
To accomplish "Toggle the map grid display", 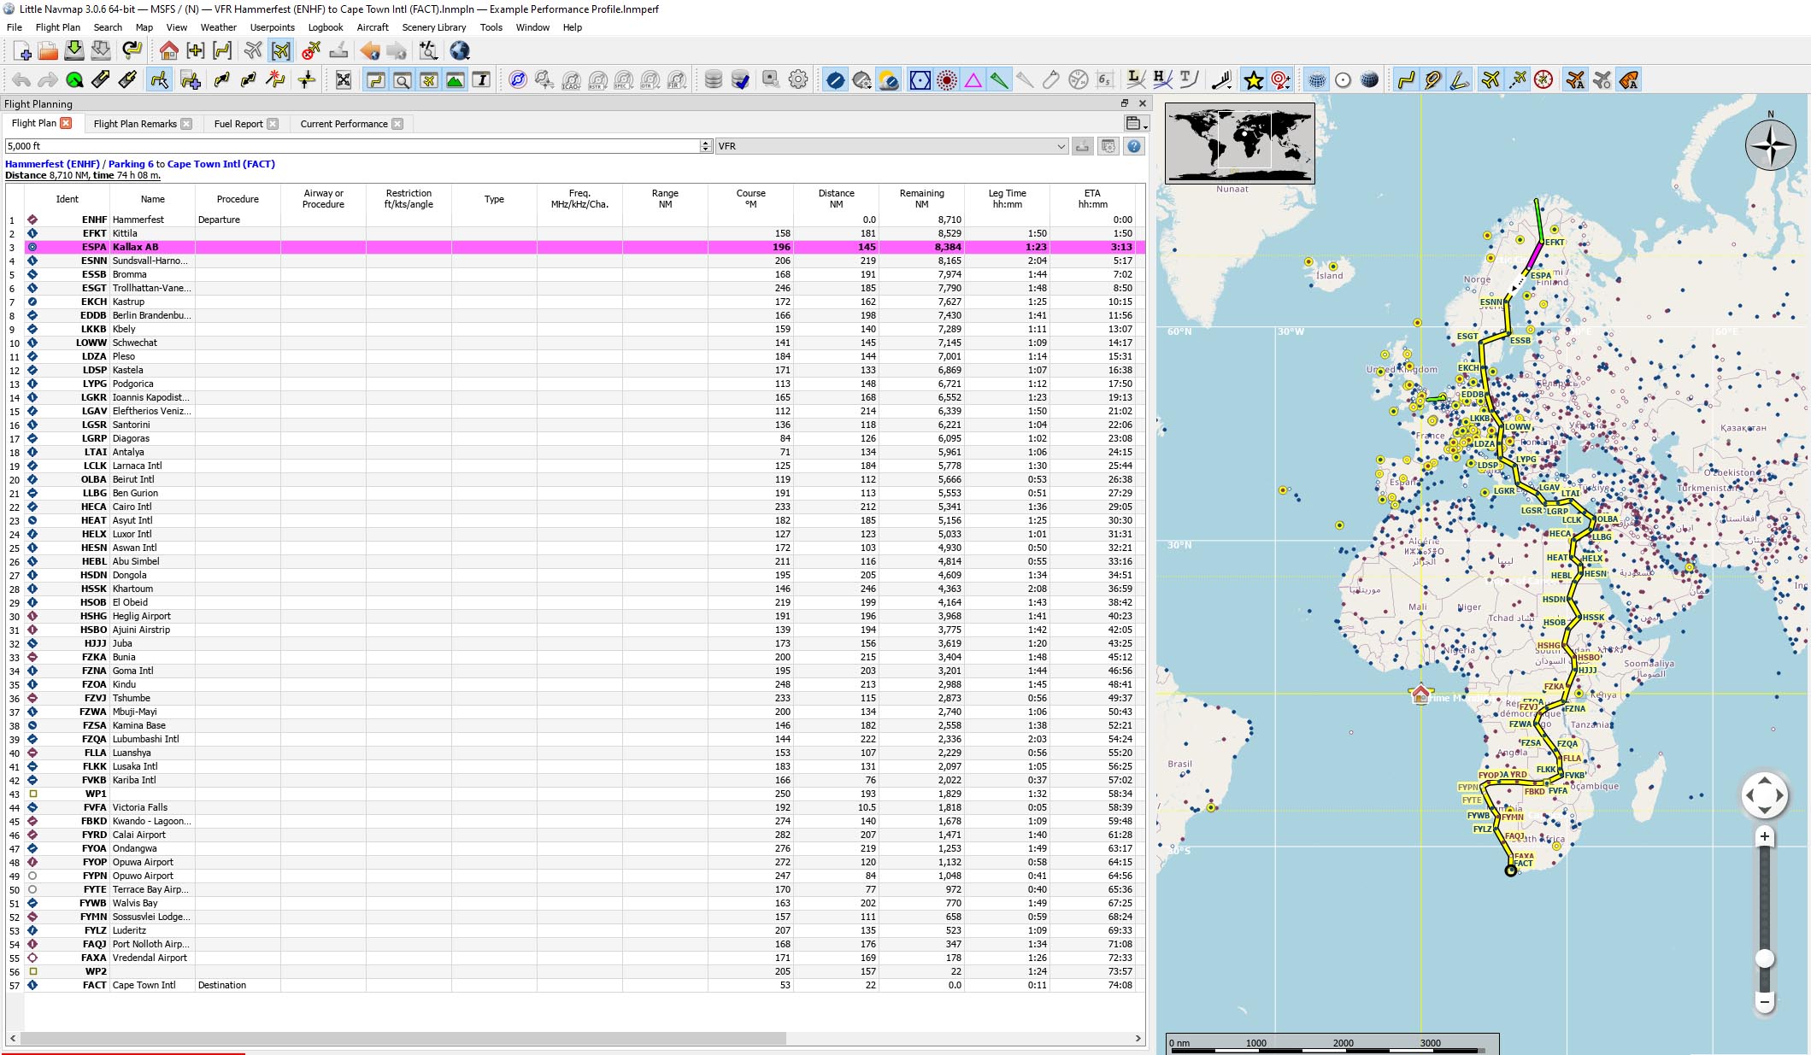I will coord(1317,80).
